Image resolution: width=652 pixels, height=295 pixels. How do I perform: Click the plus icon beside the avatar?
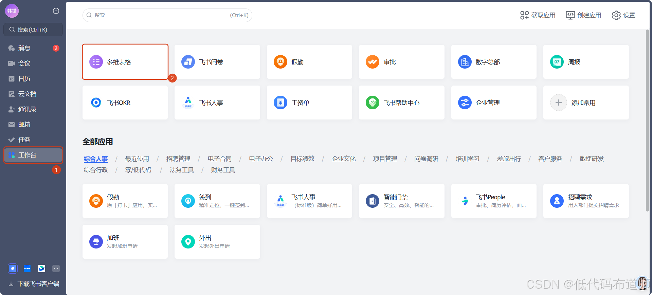(x=56, y=11)
